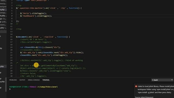
Task: Open the '1: bash' terminal selector dropdown
Action: 162,80
